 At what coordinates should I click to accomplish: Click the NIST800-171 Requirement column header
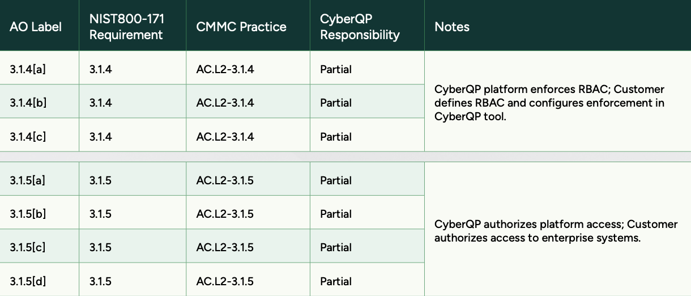tap(126, 27)
